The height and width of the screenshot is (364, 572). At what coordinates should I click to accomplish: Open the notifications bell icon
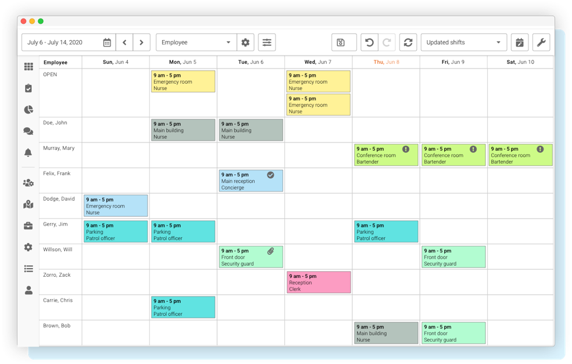28,152
